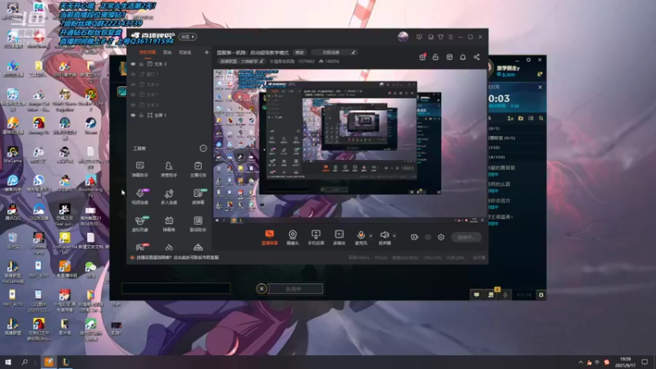Click the share icon in the stream header
The width and height of the screenshot is (656, 369).
pos(476,57)
